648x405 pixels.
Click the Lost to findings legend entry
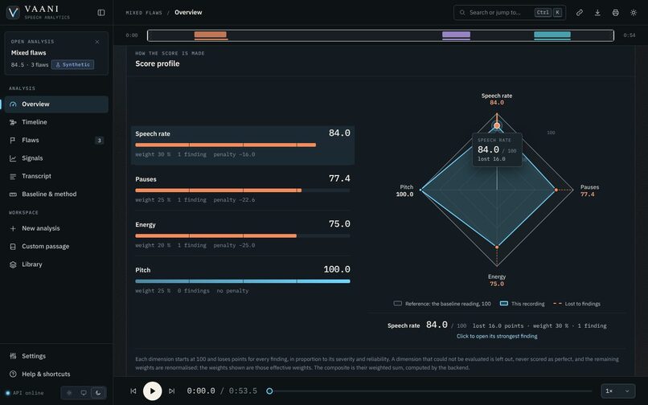tap(577, 304)
